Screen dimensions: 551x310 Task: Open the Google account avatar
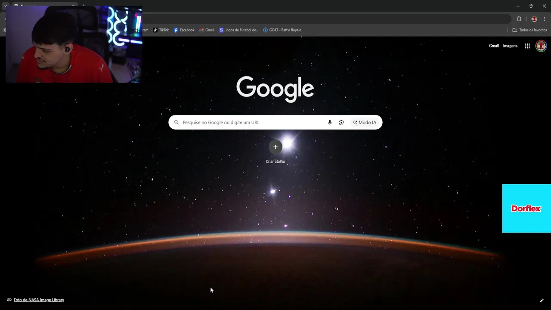point(541,46)
